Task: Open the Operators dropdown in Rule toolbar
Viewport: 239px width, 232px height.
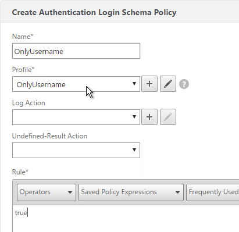Action: 47,192
